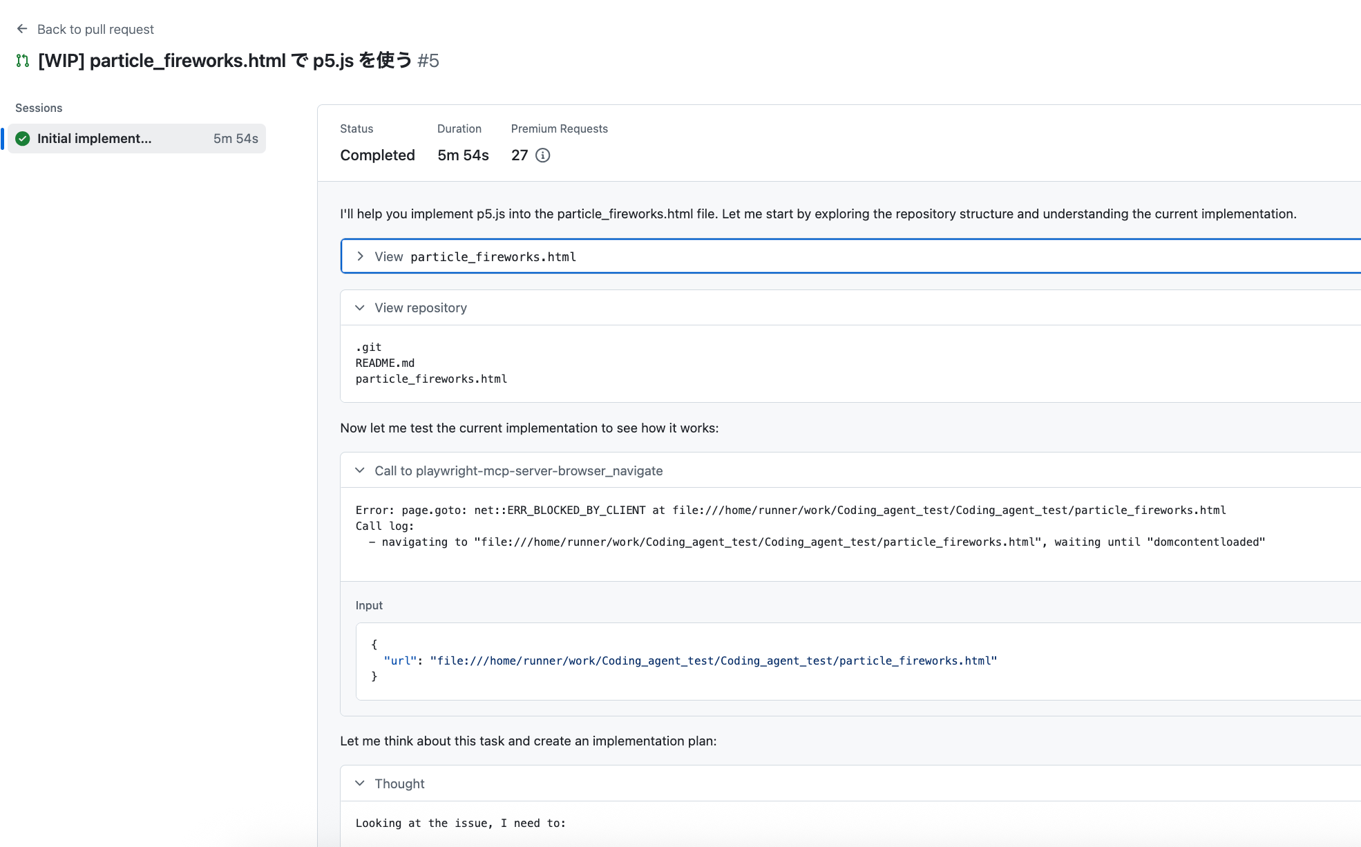
Task: Collapse the Thought section
Action: tap(360, 783)
